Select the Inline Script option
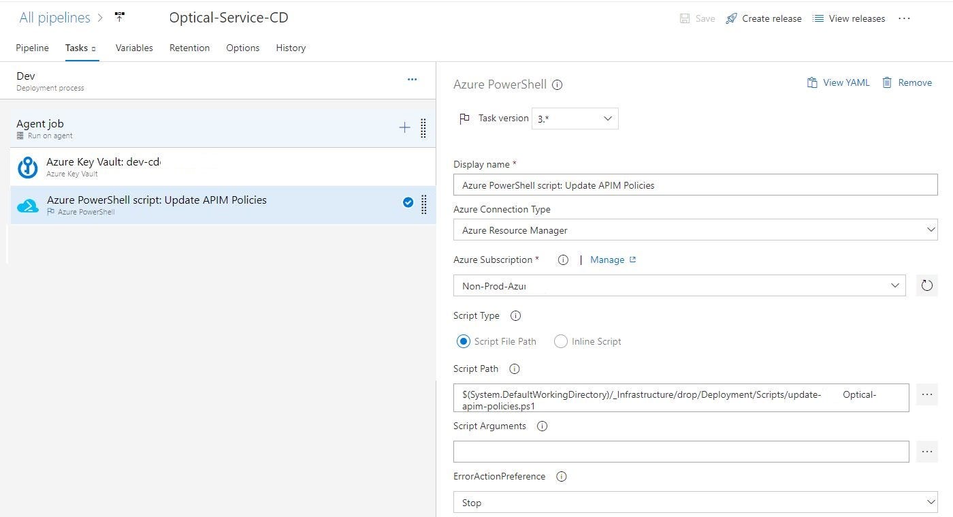 click(560, 341)
